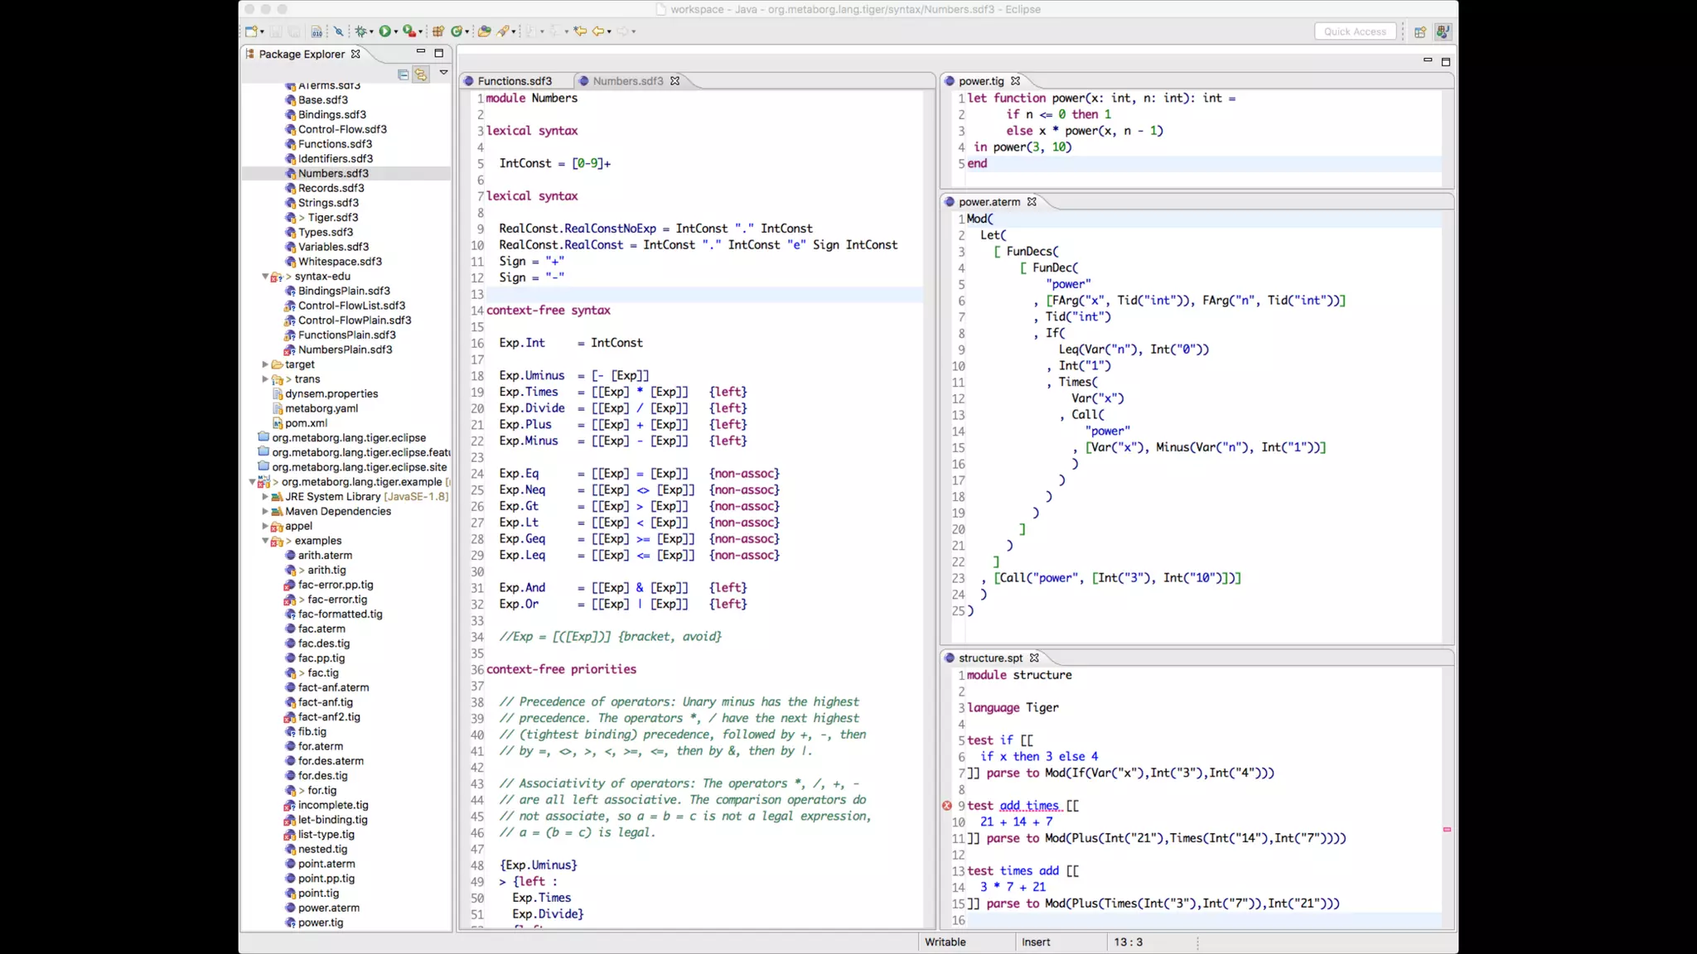The width and height of the screenshot is (1697, 954).
Task: Toggle the binary 010 toolbar button
Action: pyautogui.click(x=317, y=31)
